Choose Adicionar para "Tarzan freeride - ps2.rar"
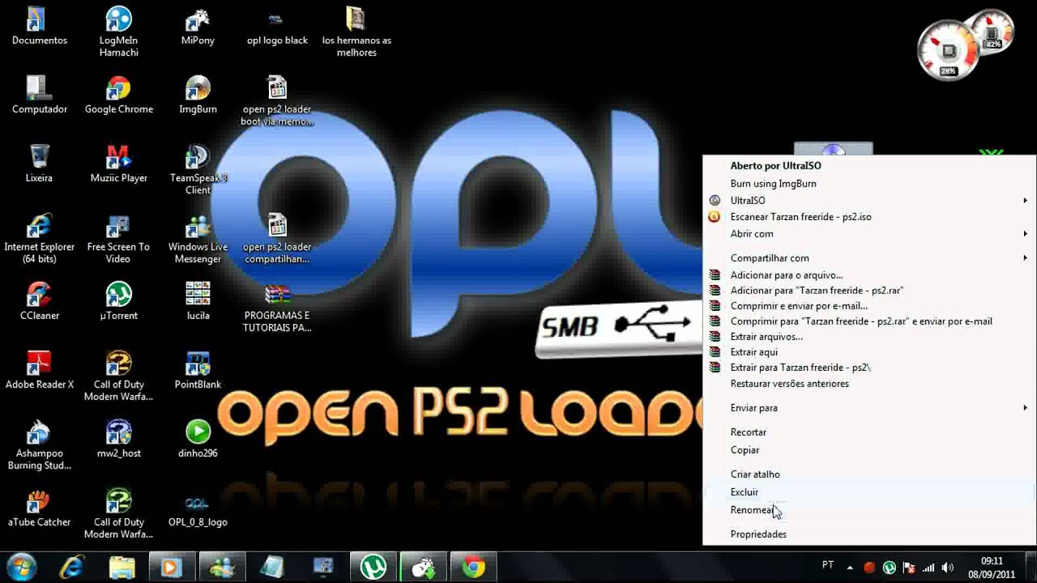This screenshot has height=583, width=1037. [x=868, y=291]
